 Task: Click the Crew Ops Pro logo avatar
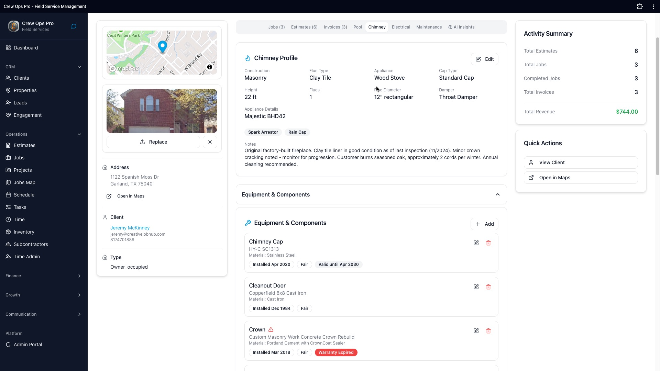(14, 26)
